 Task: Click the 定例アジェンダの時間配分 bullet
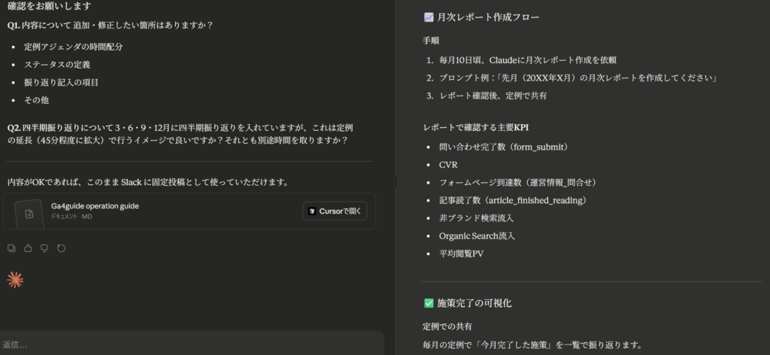(x=73, y=47)
